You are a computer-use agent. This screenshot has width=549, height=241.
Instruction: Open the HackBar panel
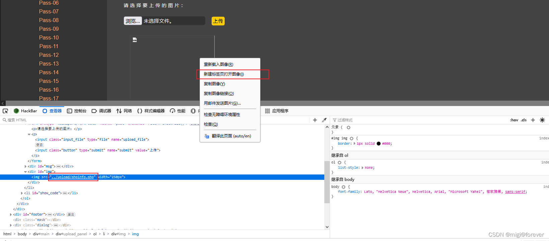click(x=25, y=111)
